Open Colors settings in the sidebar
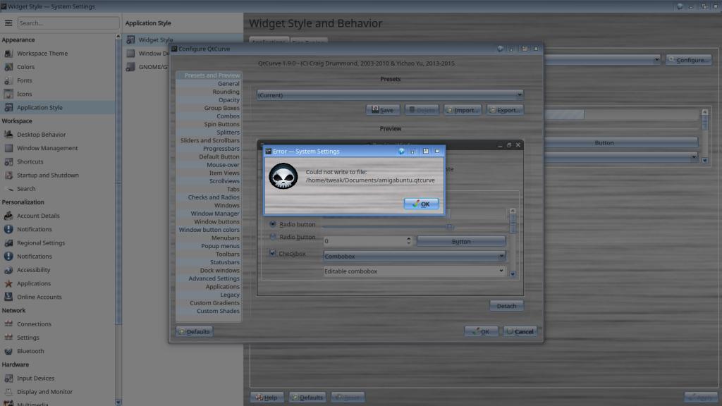 point(25,67)
